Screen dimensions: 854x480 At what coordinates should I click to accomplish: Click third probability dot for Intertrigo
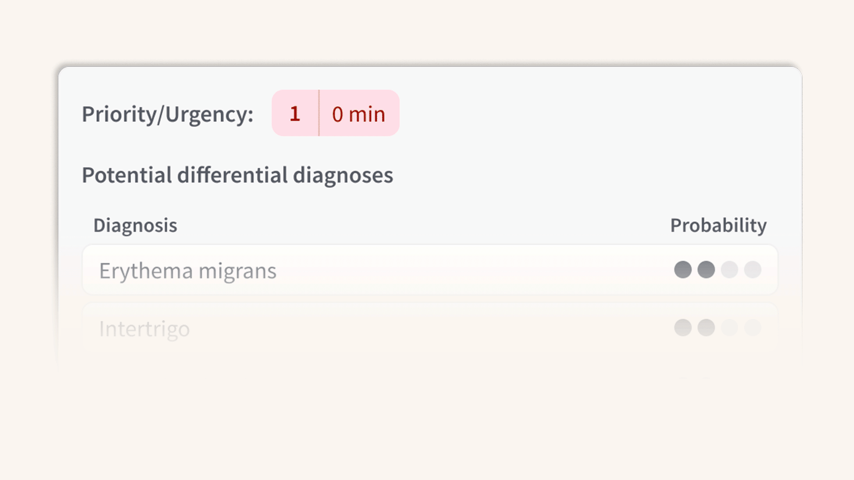pyautogui.click(x=729, y=327)
